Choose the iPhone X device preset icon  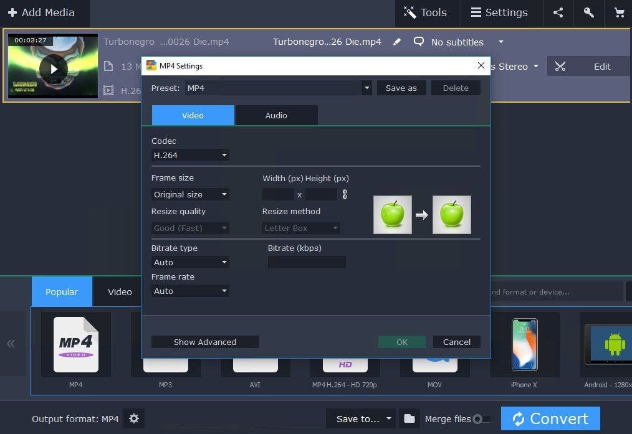coord(524,344)
